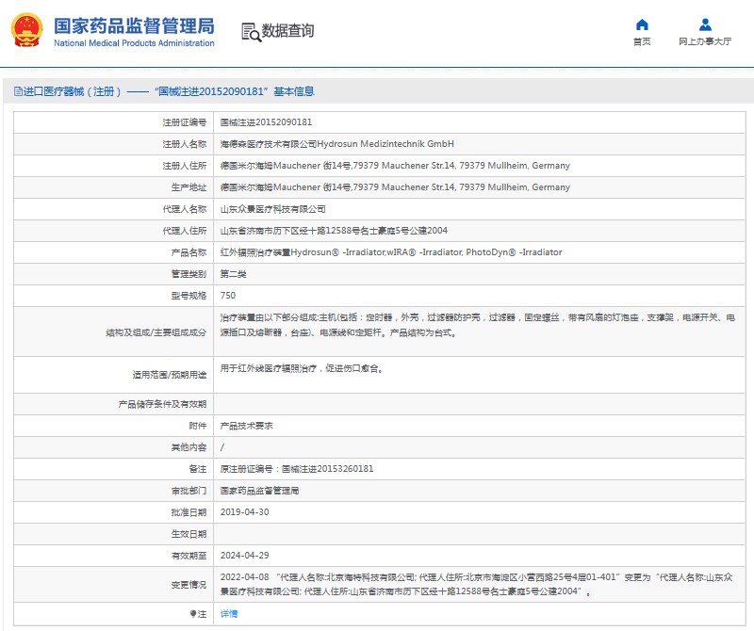Click the 产品名称 row label

tap(189, 252)
